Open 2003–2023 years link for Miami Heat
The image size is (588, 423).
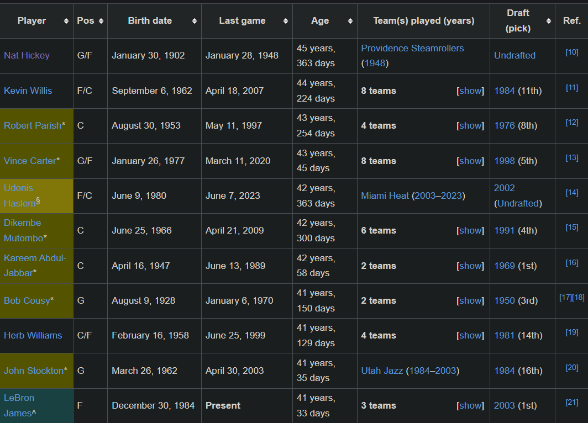(x=438, y=195)
